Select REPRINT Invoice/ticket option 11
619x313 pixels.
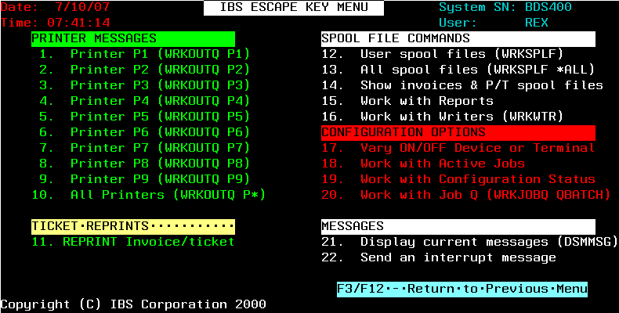(133, 242)
